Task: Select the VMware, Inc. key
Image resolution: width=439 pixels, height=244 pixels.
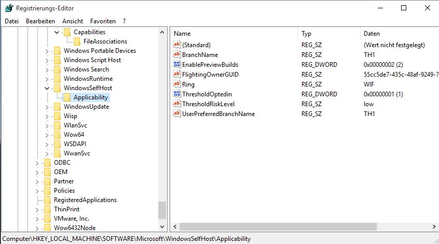Action: tap(72, 219)
